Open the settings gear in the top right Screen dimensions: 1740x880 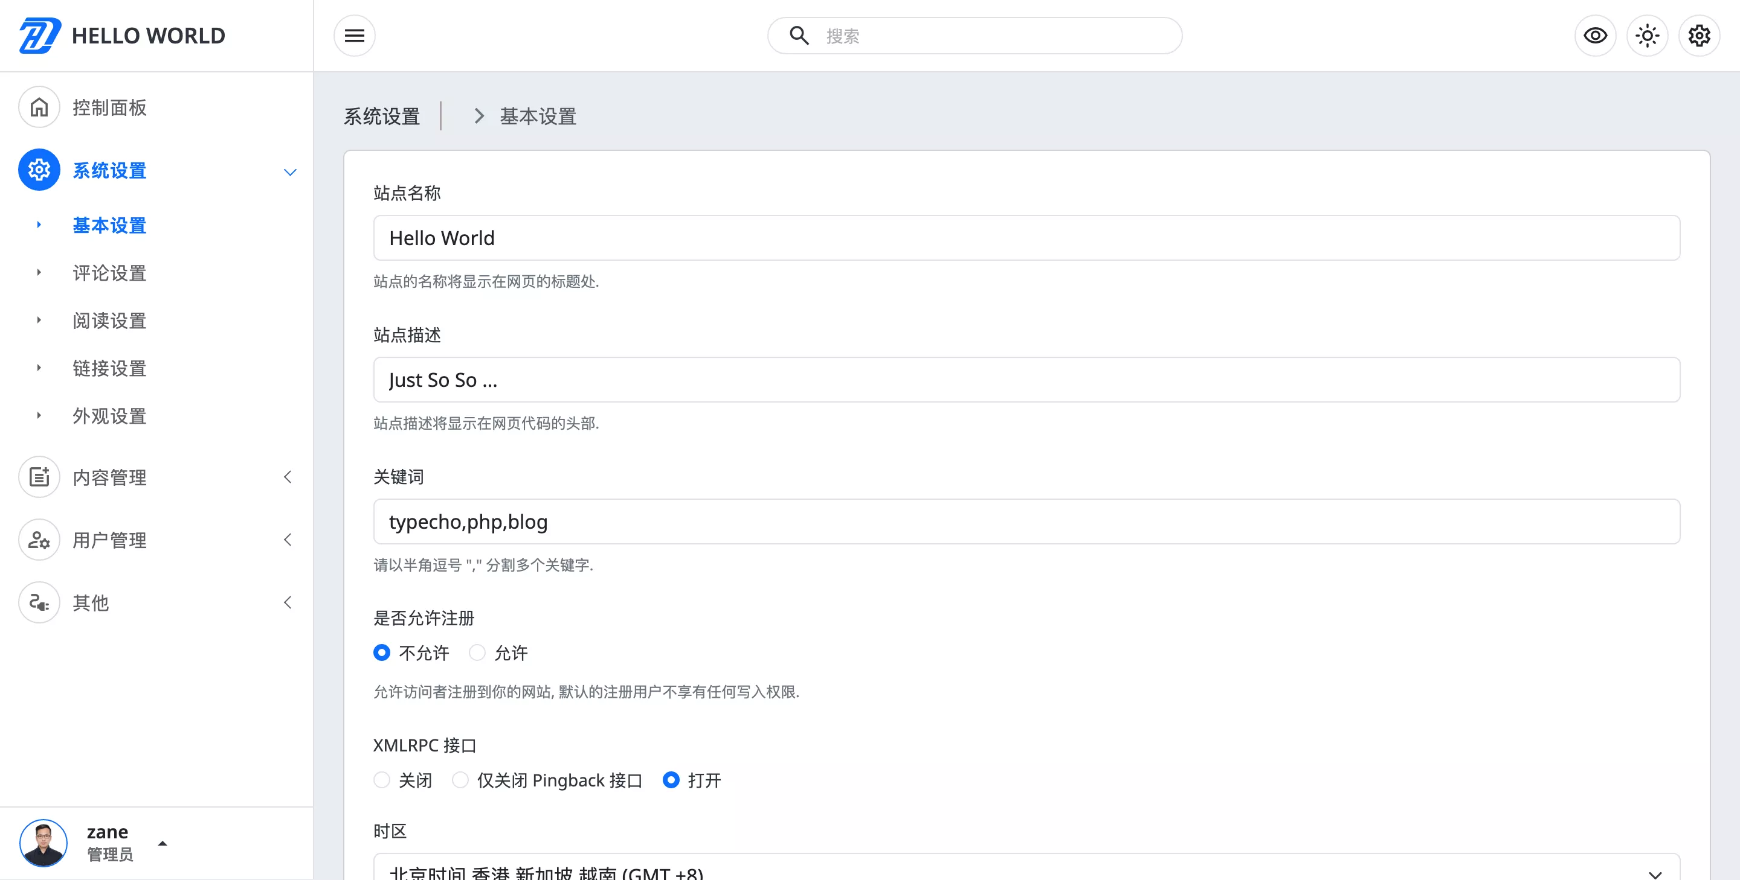(1698, 35)
